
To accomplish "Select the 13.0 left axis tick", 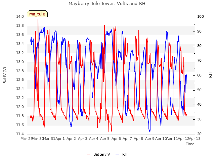I will tap(20, 62).
